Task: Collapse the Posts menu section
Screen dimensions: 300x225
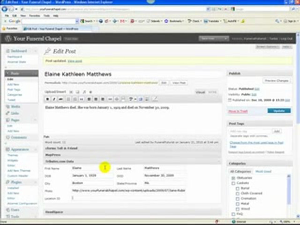Action: pyautogui.click(x=35, y=73)
